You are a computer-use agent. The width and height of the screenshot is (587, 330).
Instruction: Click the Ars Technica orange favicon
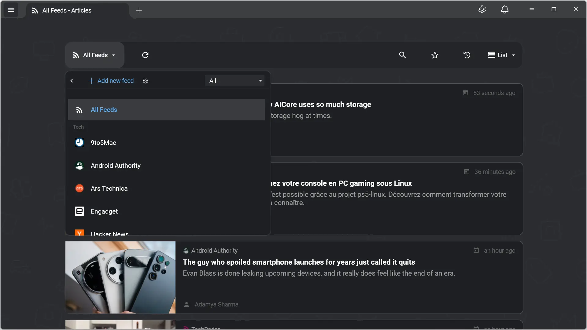[79, 189]
